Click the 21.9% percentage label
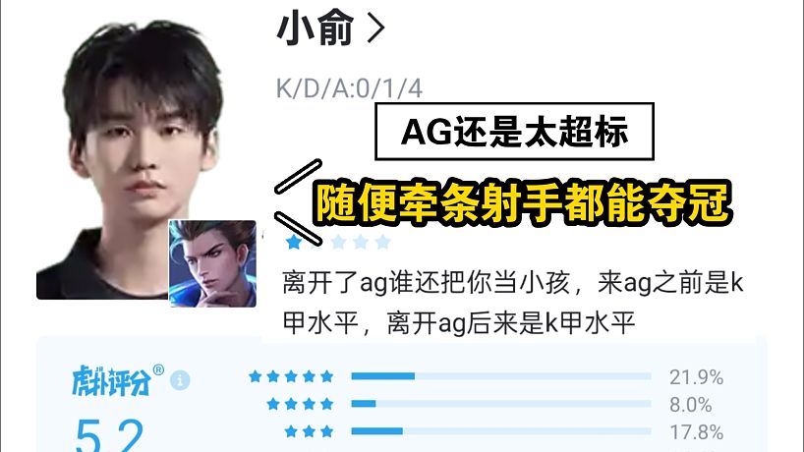Image resolution: width=804 pixels, height=452 pixels. pyautogui.click(x=696, y=377)
